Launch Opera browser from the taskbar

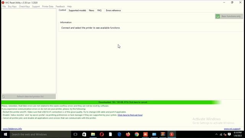tap(102, 135)
